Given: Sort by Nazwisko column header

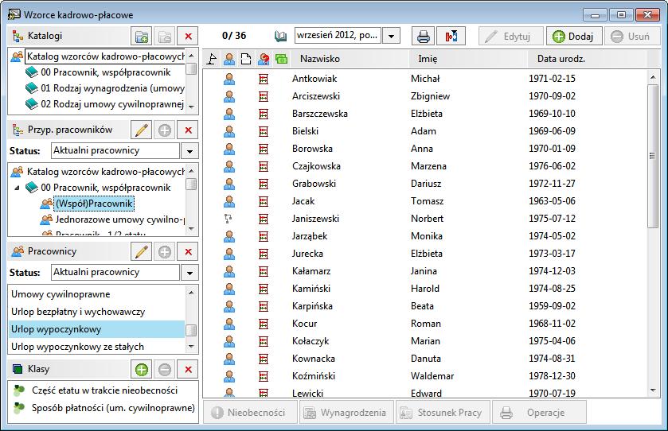Looking at the screenshot, I should click(350, 59).
